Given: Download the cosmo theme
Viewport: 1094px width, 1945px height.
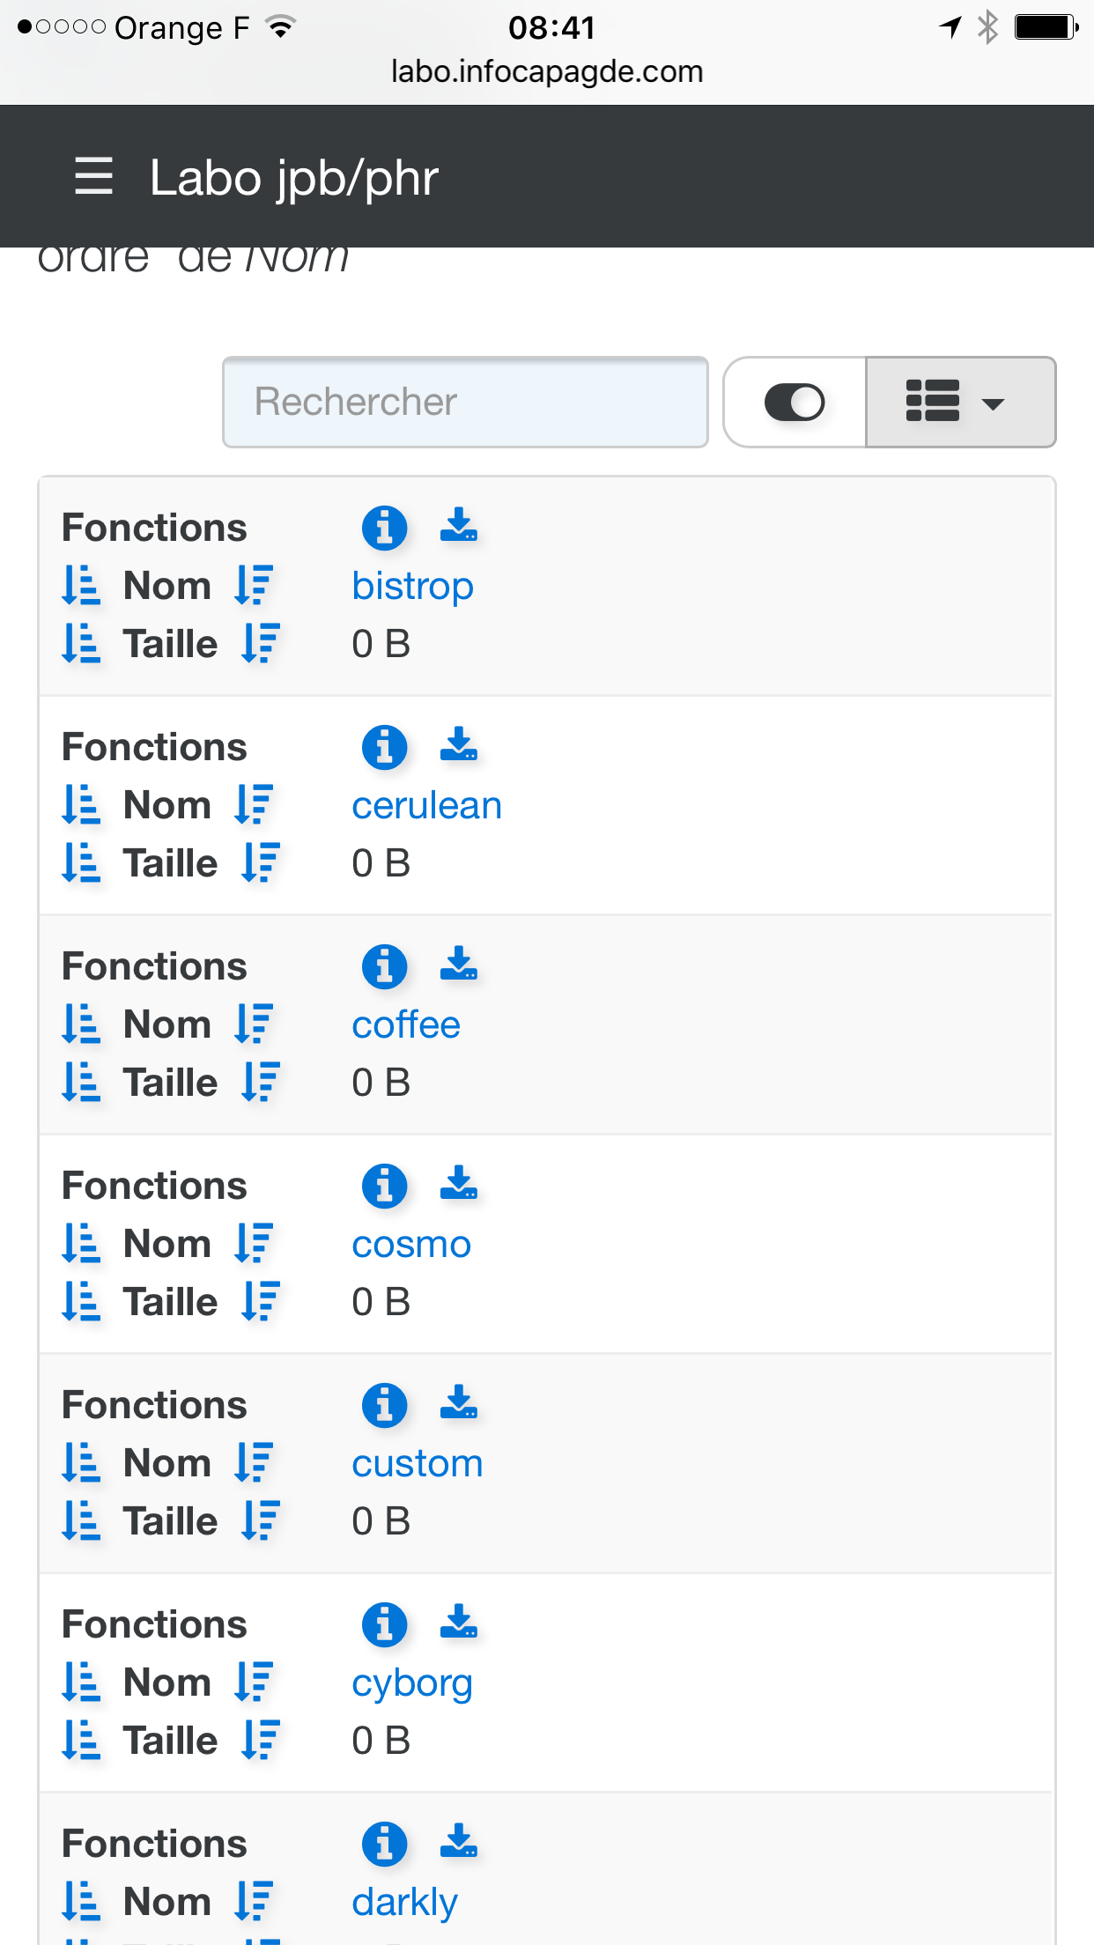Looking at the screenshot, I should (x=459, y=1183).
